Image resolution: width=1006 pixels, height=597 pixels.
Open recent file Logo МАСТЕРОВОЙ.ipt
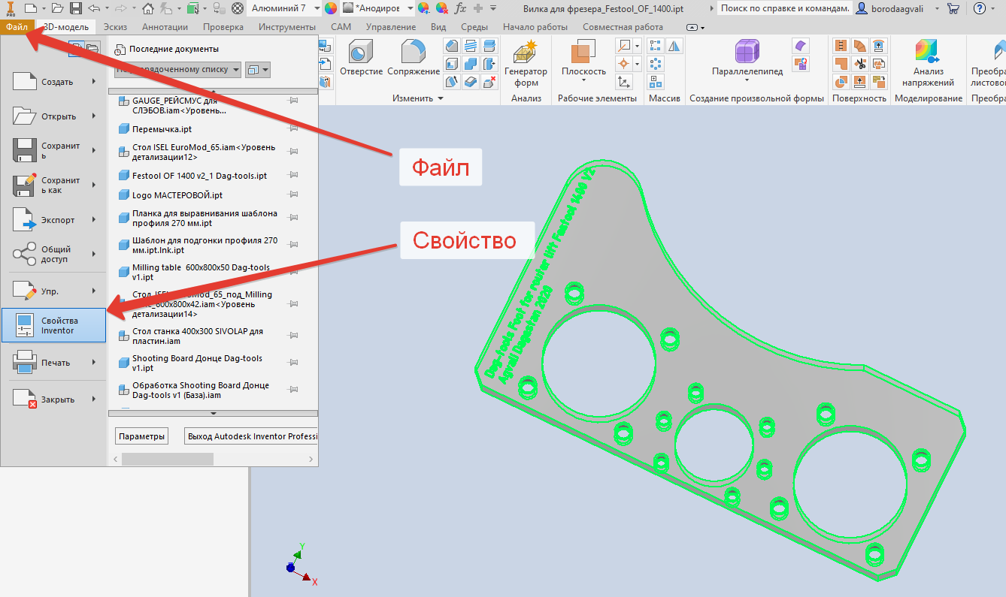(177, 195)
